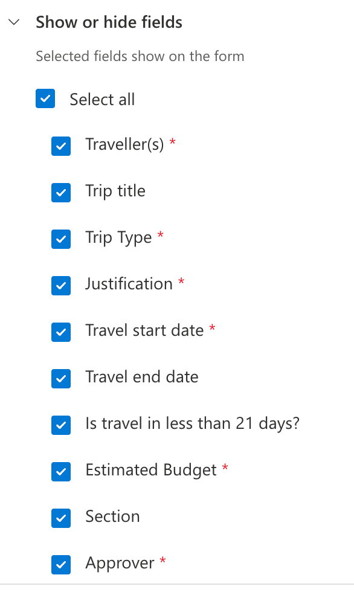354x598 pixels.
Task: Toggle the Traveller(s) checkbox
Action: click(x=61, y=146)
